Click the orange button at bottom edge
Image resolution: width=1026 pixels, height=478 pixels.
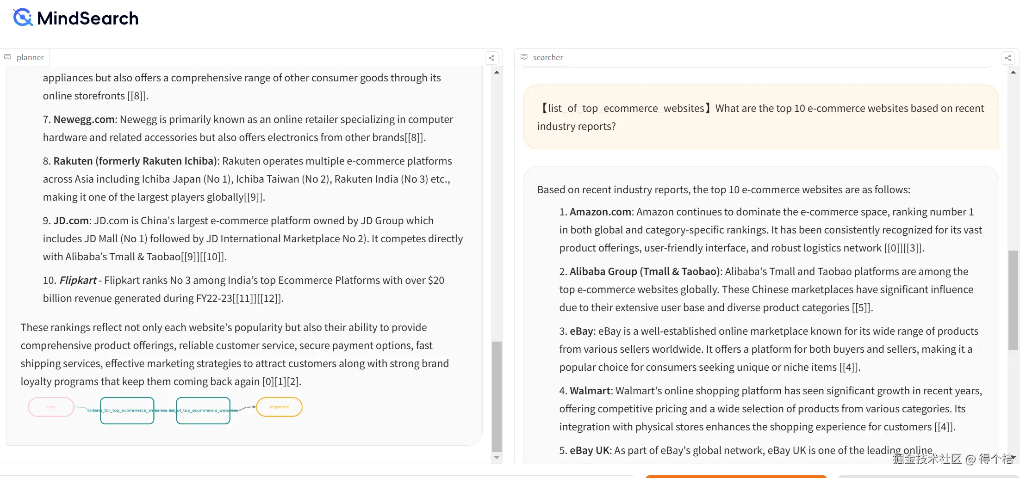(736, 476)
